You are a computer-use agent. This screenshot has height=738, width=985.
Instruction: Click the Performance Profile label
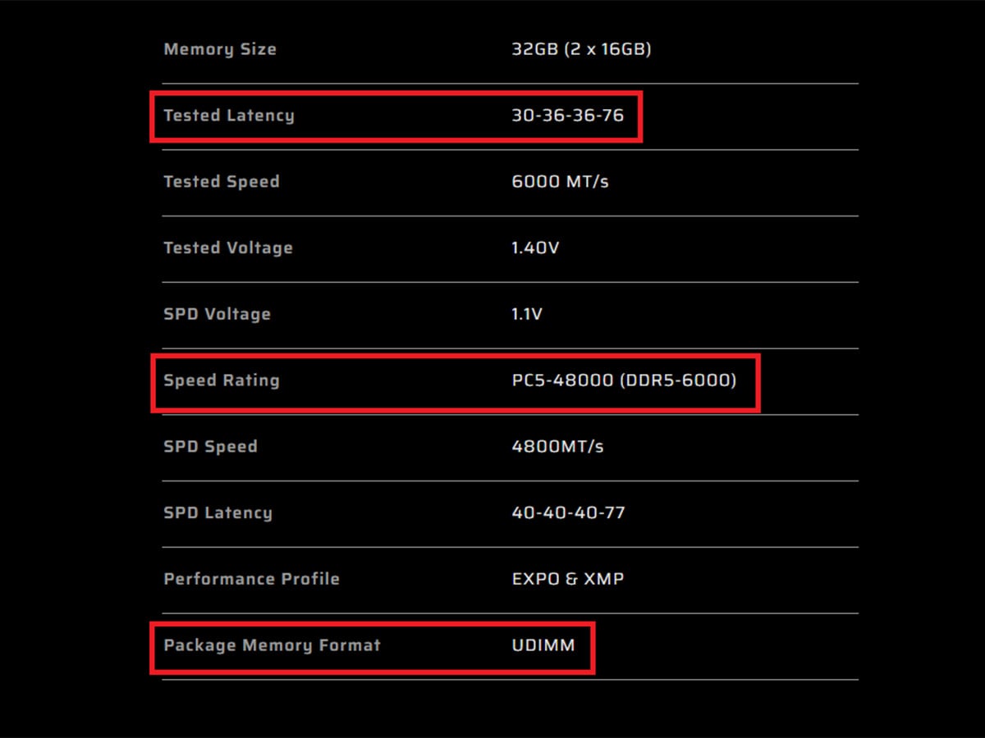point(251,579)
